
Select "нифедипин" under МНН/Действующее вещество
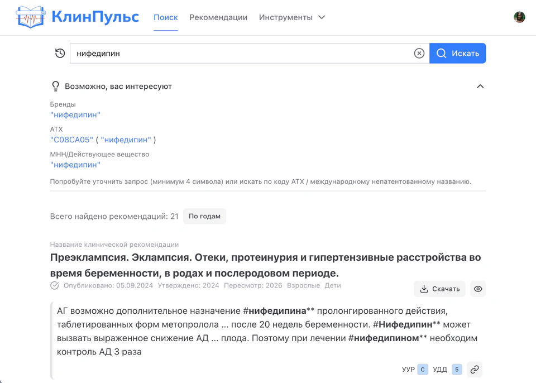75,165
